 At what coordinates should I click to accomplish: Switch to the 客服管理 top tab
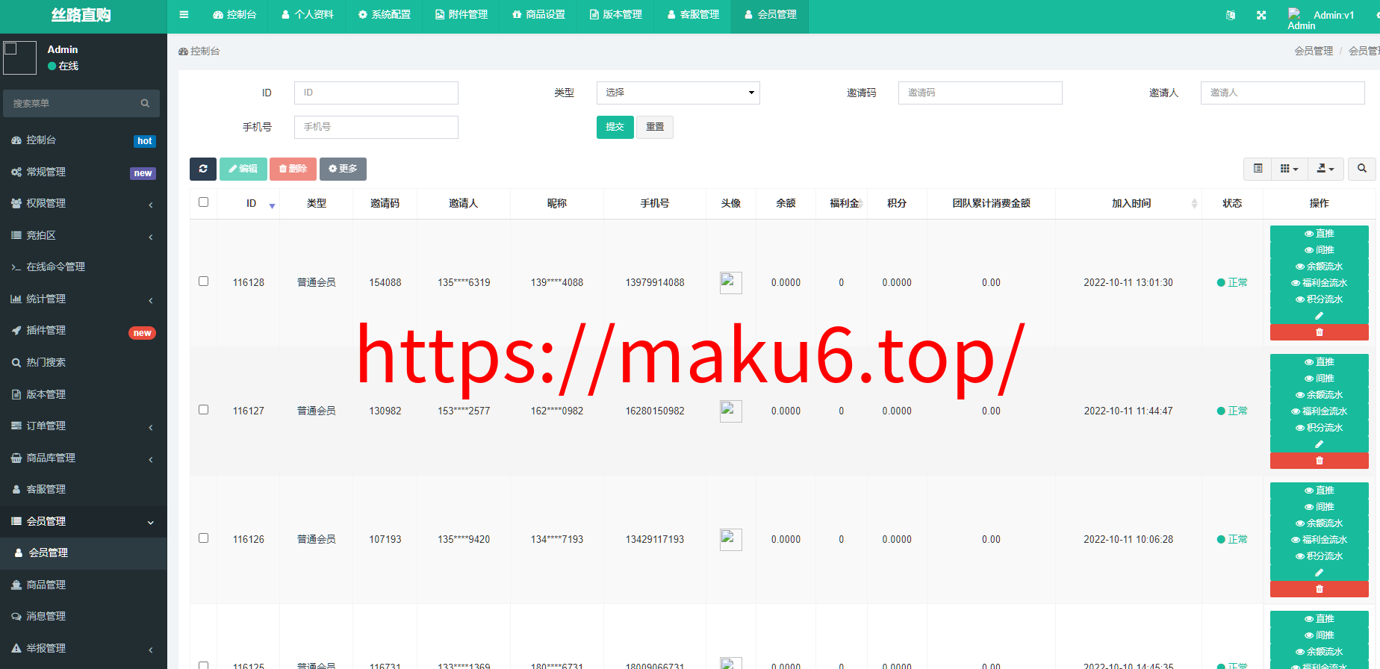[693, 15]
